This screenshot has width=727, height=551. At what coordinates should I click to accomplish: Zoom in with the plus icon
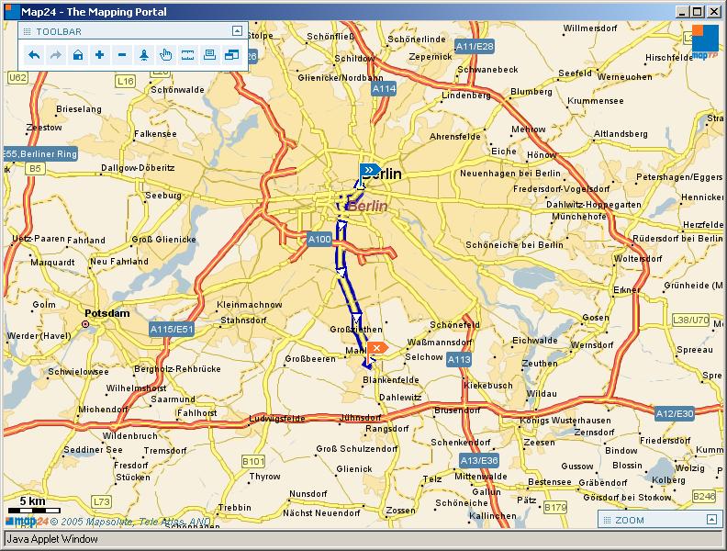[x=100, y=55]
